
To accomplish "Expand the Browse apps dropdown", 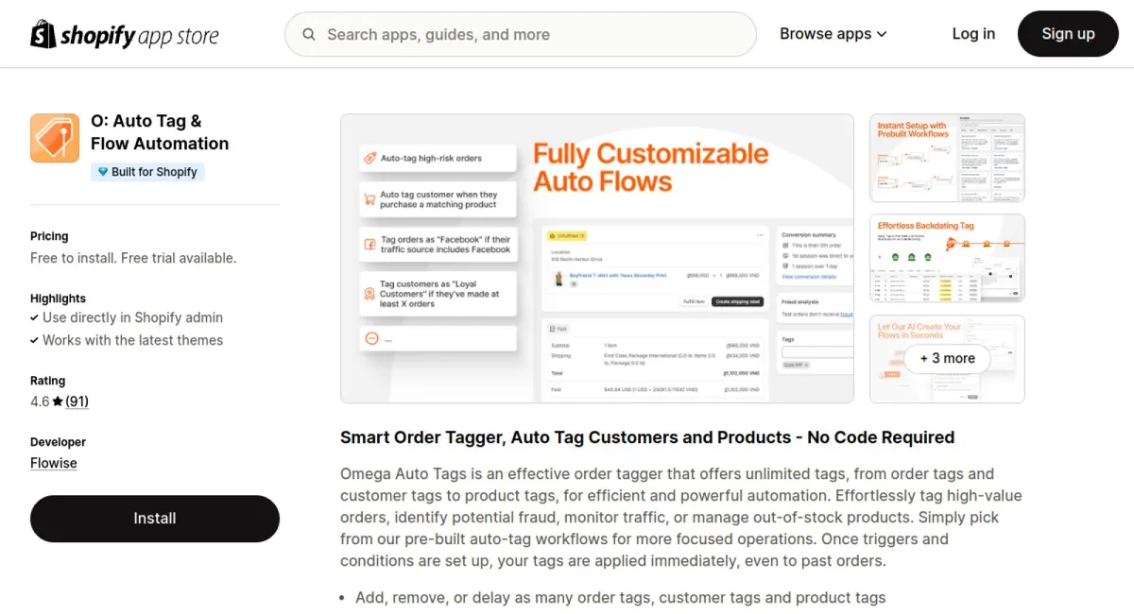I will pyautogui.click(x=833, y=34).
